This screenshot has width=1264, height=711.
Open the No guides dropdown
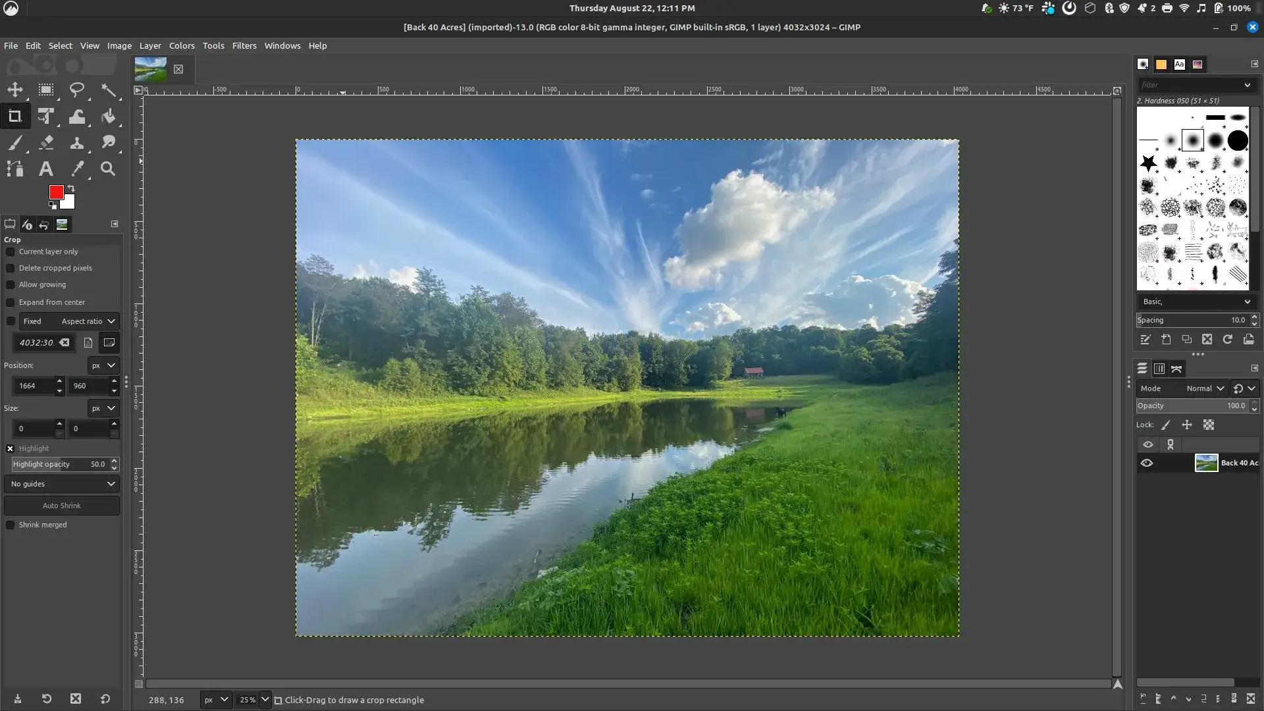(x=62, y=484)
